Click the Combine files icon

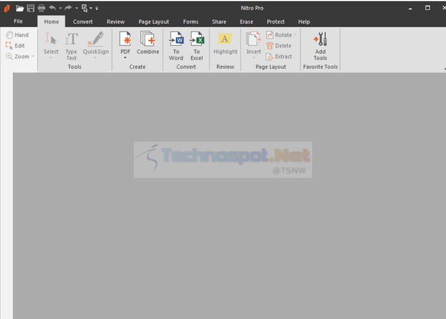click(x=148, y=43)
